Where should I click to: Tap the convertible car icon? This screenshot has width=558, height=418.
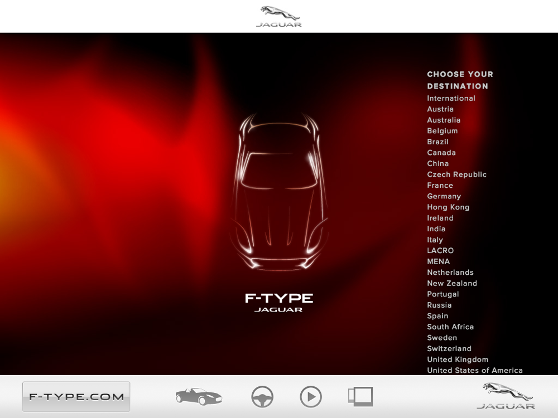(x=199, y=396)
